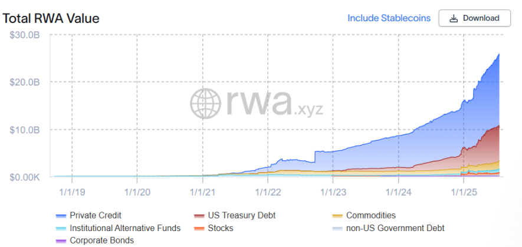The width and height of the screenshot is (522, 247).
Task: Toggle the Commodities legend series
Action: (370, 215)
